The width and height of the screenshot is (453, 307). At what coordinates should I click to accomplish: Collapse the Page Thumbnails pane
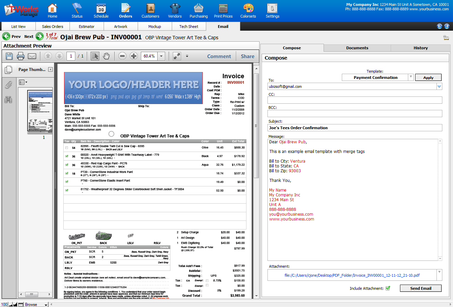pyautogui.click(x=50, y=70)
